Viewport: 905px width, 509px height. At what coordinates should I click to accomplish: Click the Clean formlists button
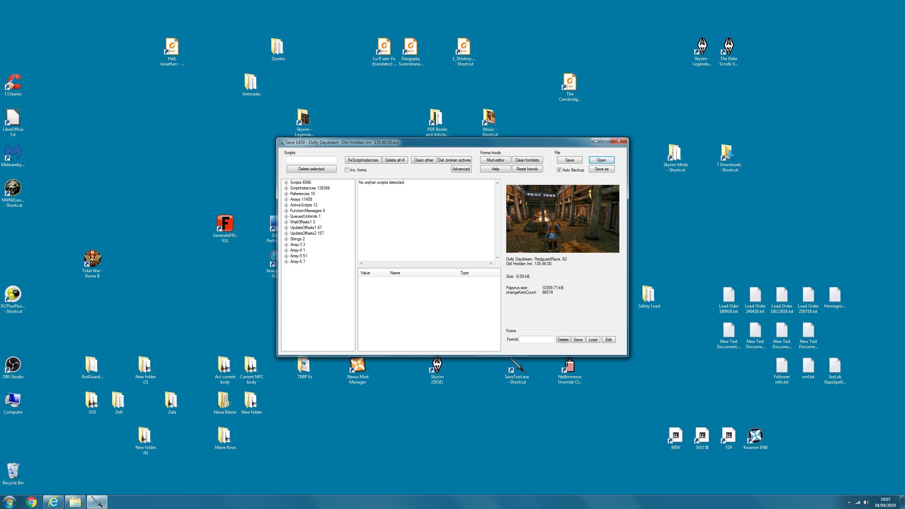click(x=527, y=160)
